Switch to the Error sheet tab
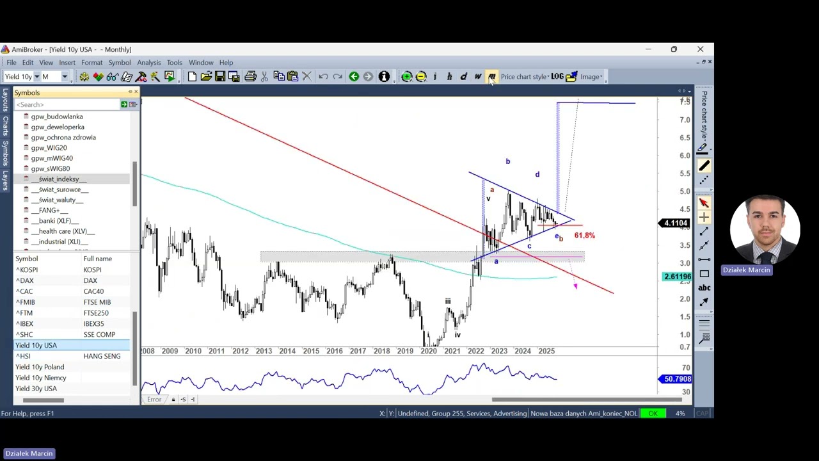 coord(154,400)
